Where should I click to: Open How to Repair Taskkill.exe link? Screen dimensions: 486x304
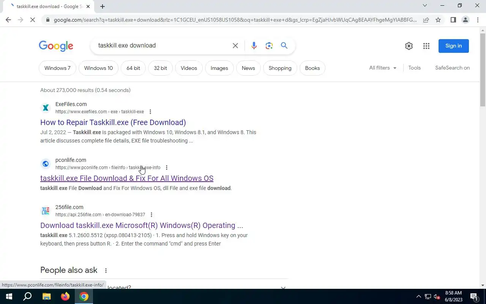pyautogui.click(x=113, y=122)
